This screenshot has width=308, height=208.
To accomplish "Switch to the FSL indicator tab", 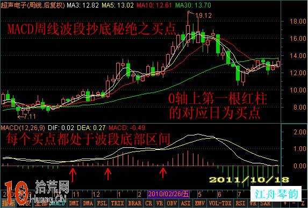I will 102,203.
